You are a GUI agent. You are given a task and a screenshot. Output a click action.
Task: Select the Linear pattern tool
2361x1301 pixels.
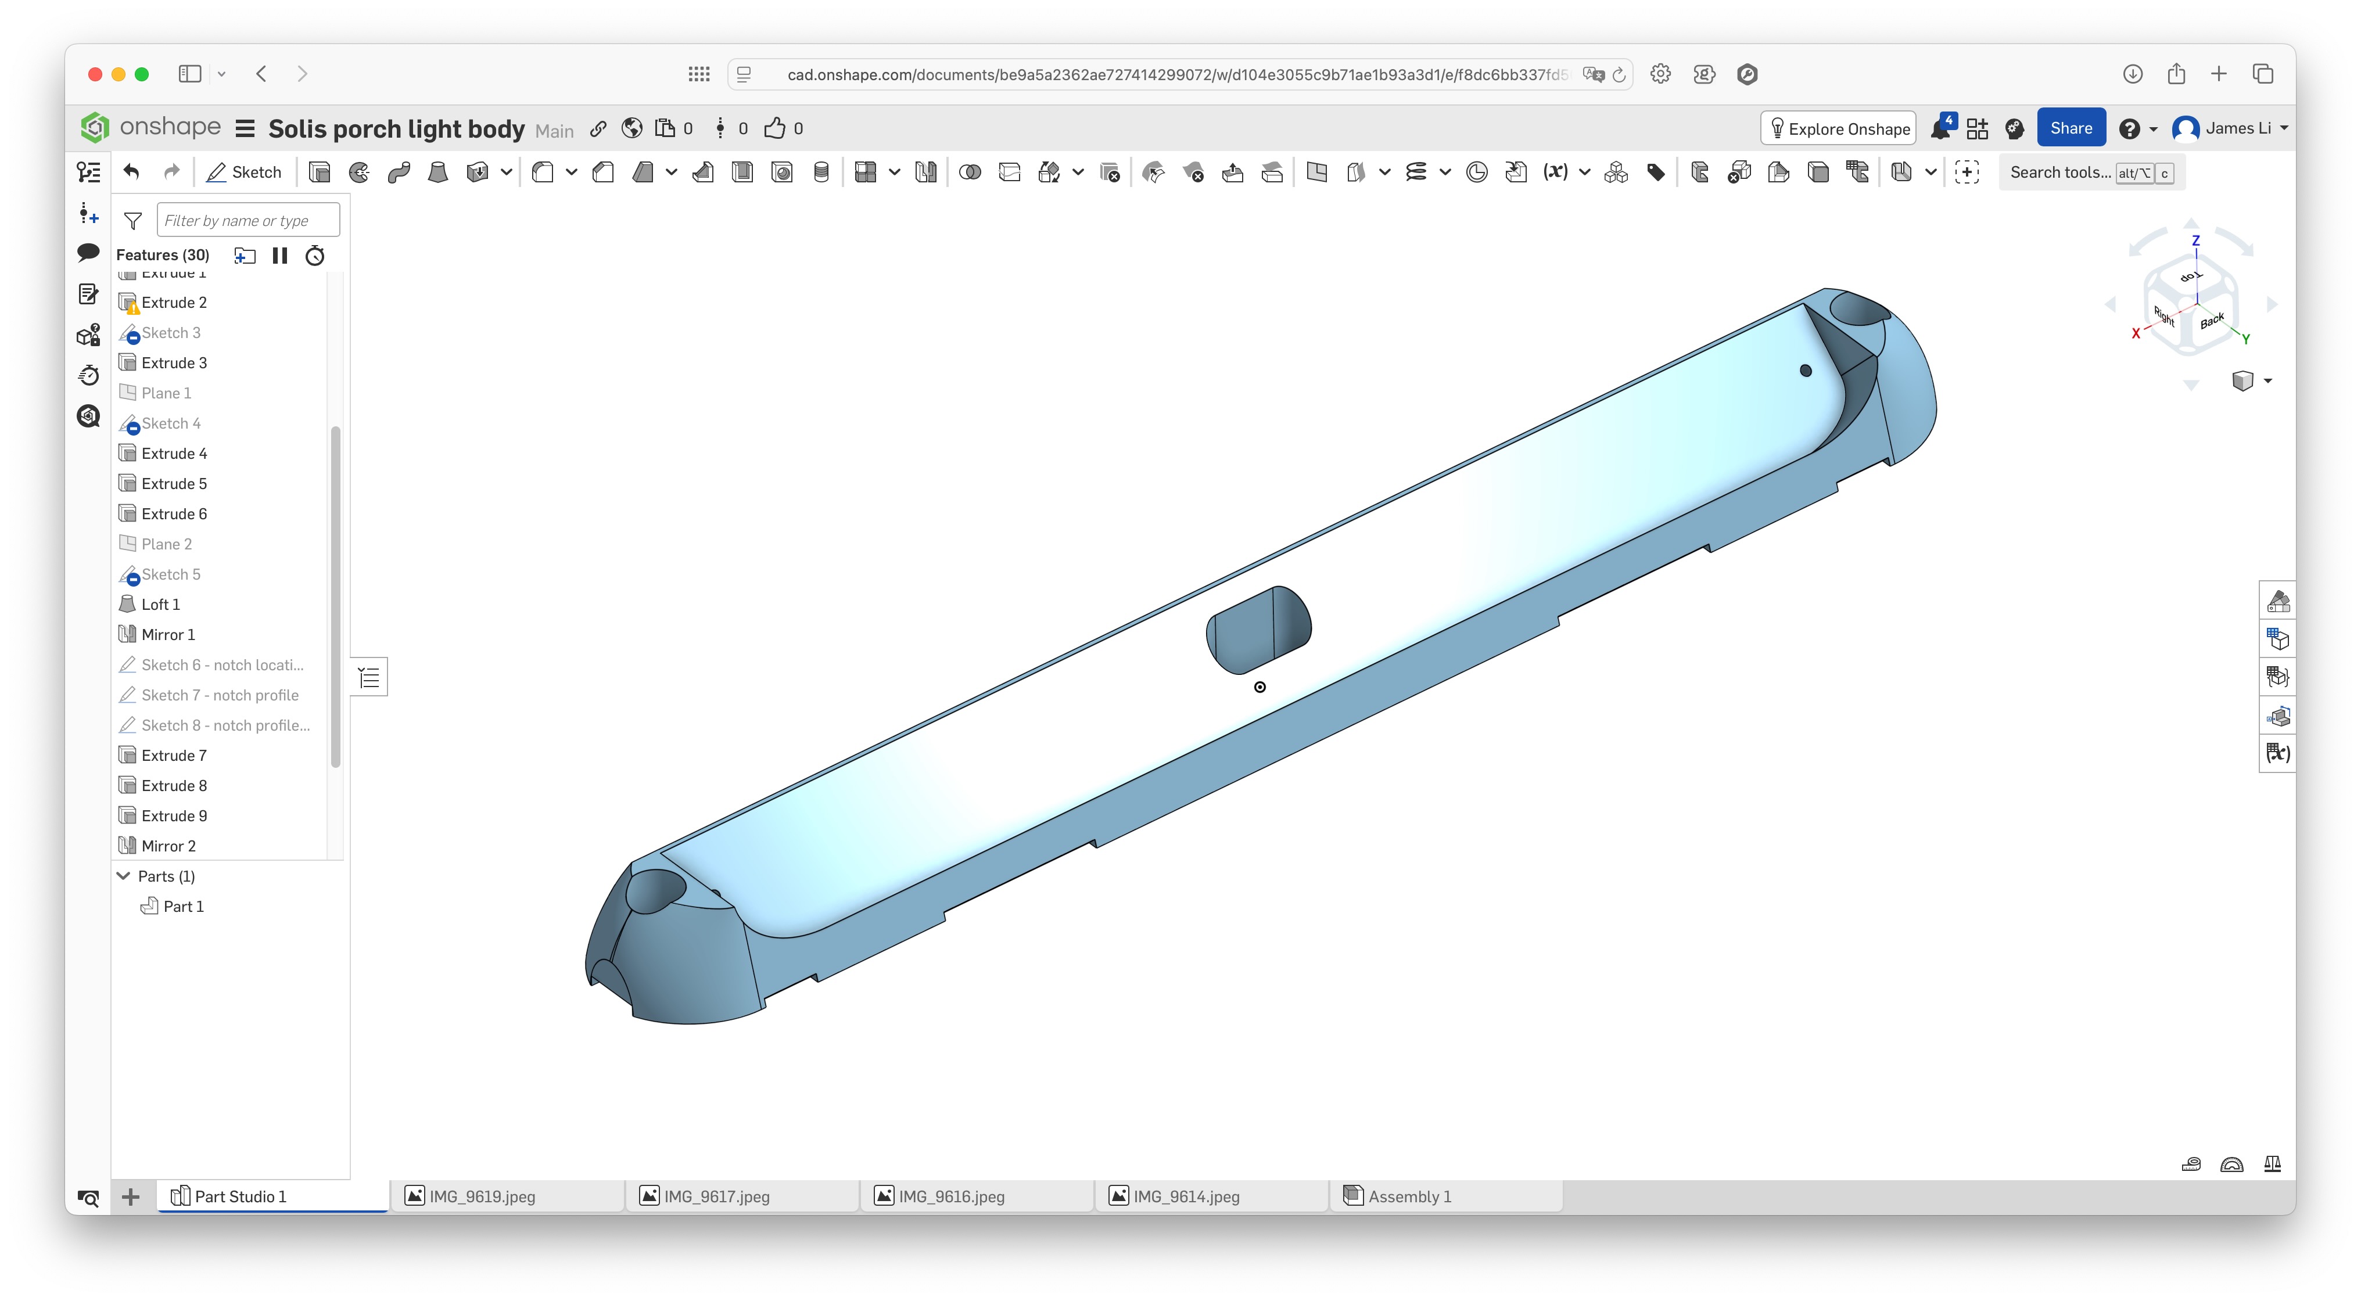pos(865,172)
